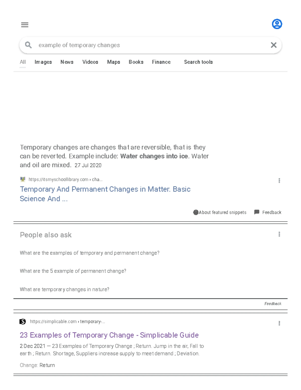
Task: Open the News tab
Action: (67, 62)
